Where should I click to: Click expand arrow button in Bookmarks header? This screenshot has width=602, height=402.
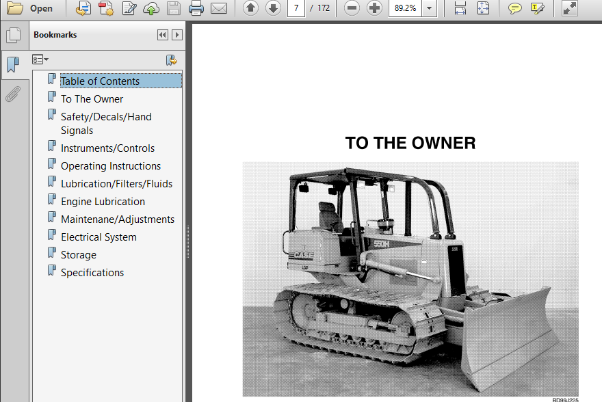tap(177, 35)
